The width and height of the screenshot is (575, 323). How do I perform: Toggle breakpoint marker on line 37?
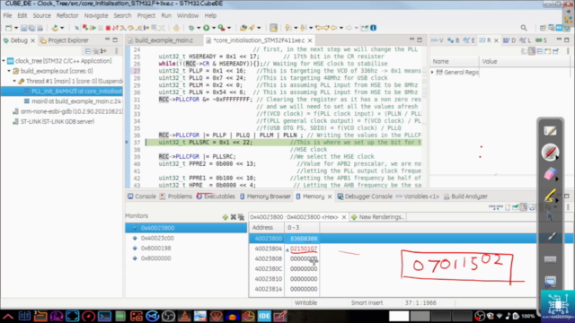(x=127, y=142)
